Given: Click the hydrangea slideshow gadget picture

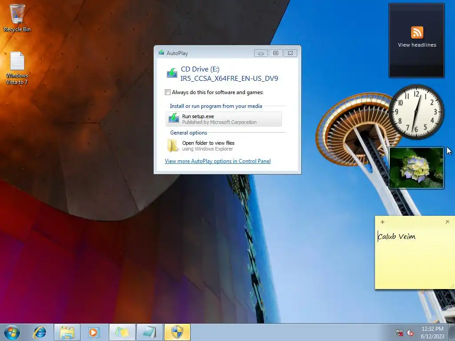Looking at the screenshot, I should [416, 168].
